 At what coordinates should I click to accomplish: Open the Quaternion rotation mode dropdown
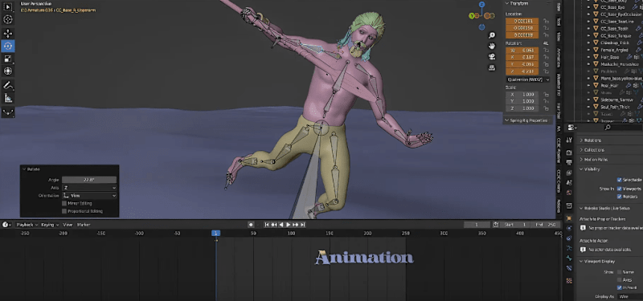(x=528, y=79)
